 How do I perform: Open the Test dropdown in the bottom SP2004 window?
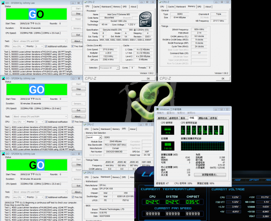pos(40,192)
